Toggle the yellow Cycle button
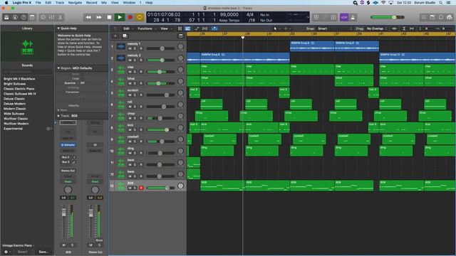Screen dimensions: 456x256 click(x=140, y=17)
